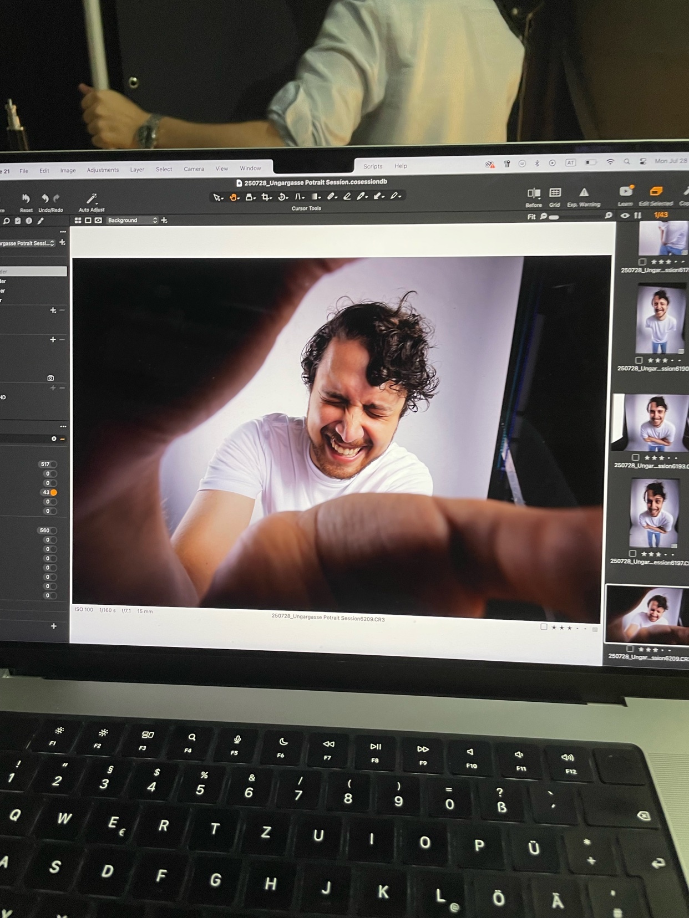Select the Spot removal cursor tool
The image size is (689, 918).
point(331,196)
